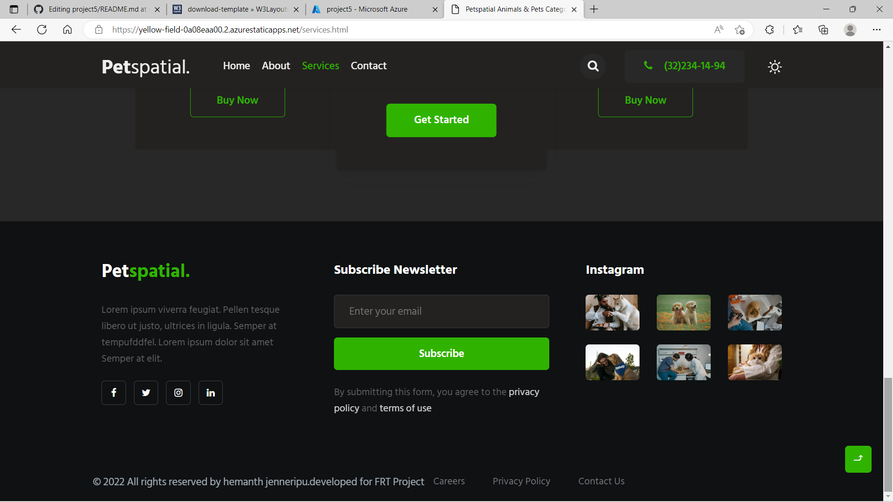Open the browser settings ellipsis menu
The height and width of the screenshot is (502, 893).
click(x=878, y=29)
